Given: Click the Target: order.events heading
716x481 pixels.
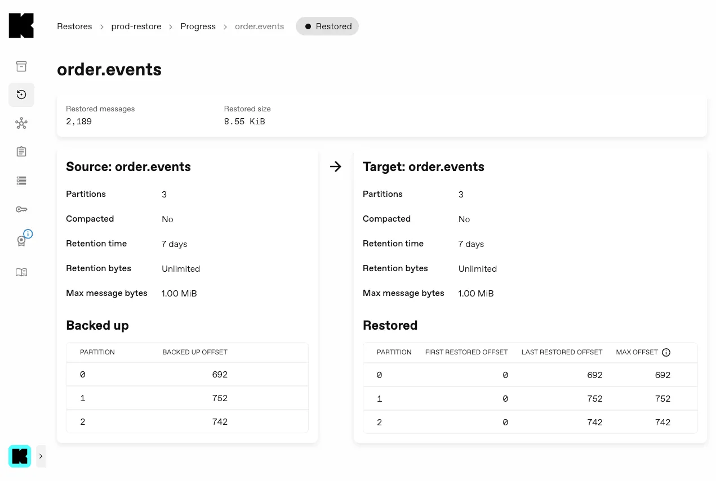Looking at the screenshot, I should (x=424, y=167).
